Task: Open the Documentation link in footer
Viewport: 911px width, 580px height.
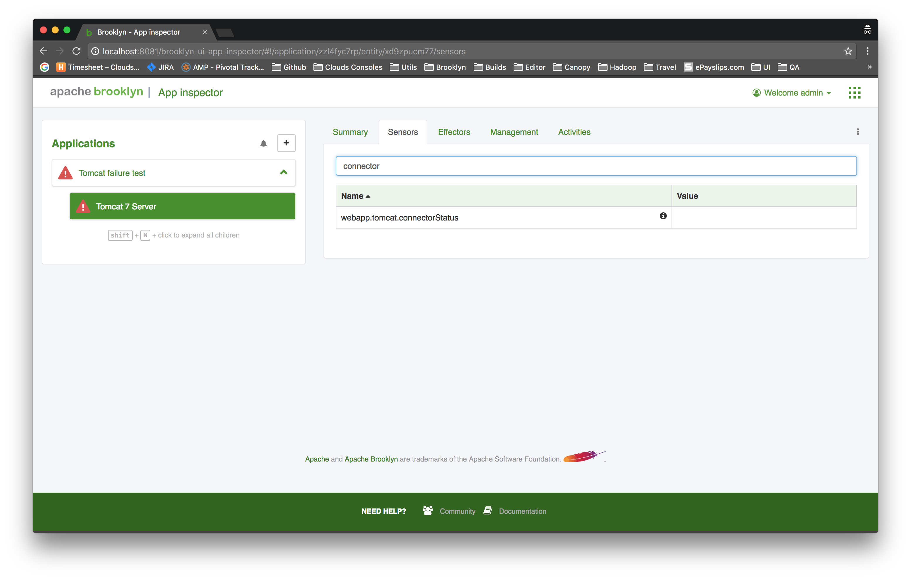Action: coord(522,511)
